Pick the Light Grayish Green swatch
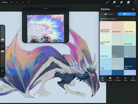The width and height of the screenshot is (138, 104). 106,39
